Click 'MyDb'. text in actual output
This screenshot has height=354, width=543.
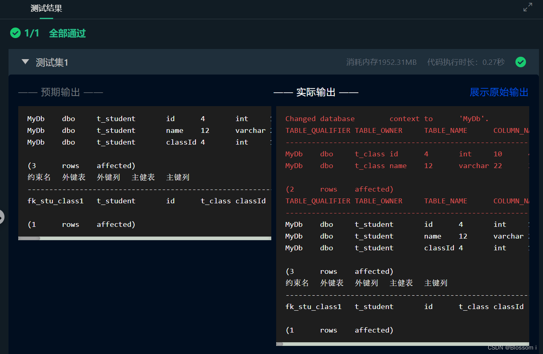point(474,119)
